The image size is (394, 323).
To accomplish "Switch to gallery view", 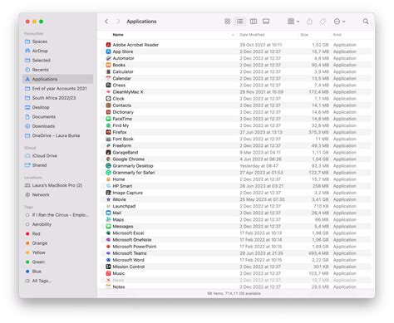I will click(266, 22).
